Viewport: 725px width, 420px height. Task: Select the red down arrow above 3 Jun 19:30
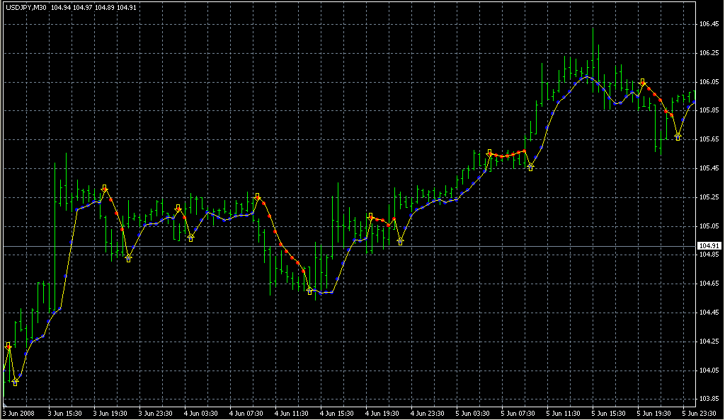pos(105,188)
